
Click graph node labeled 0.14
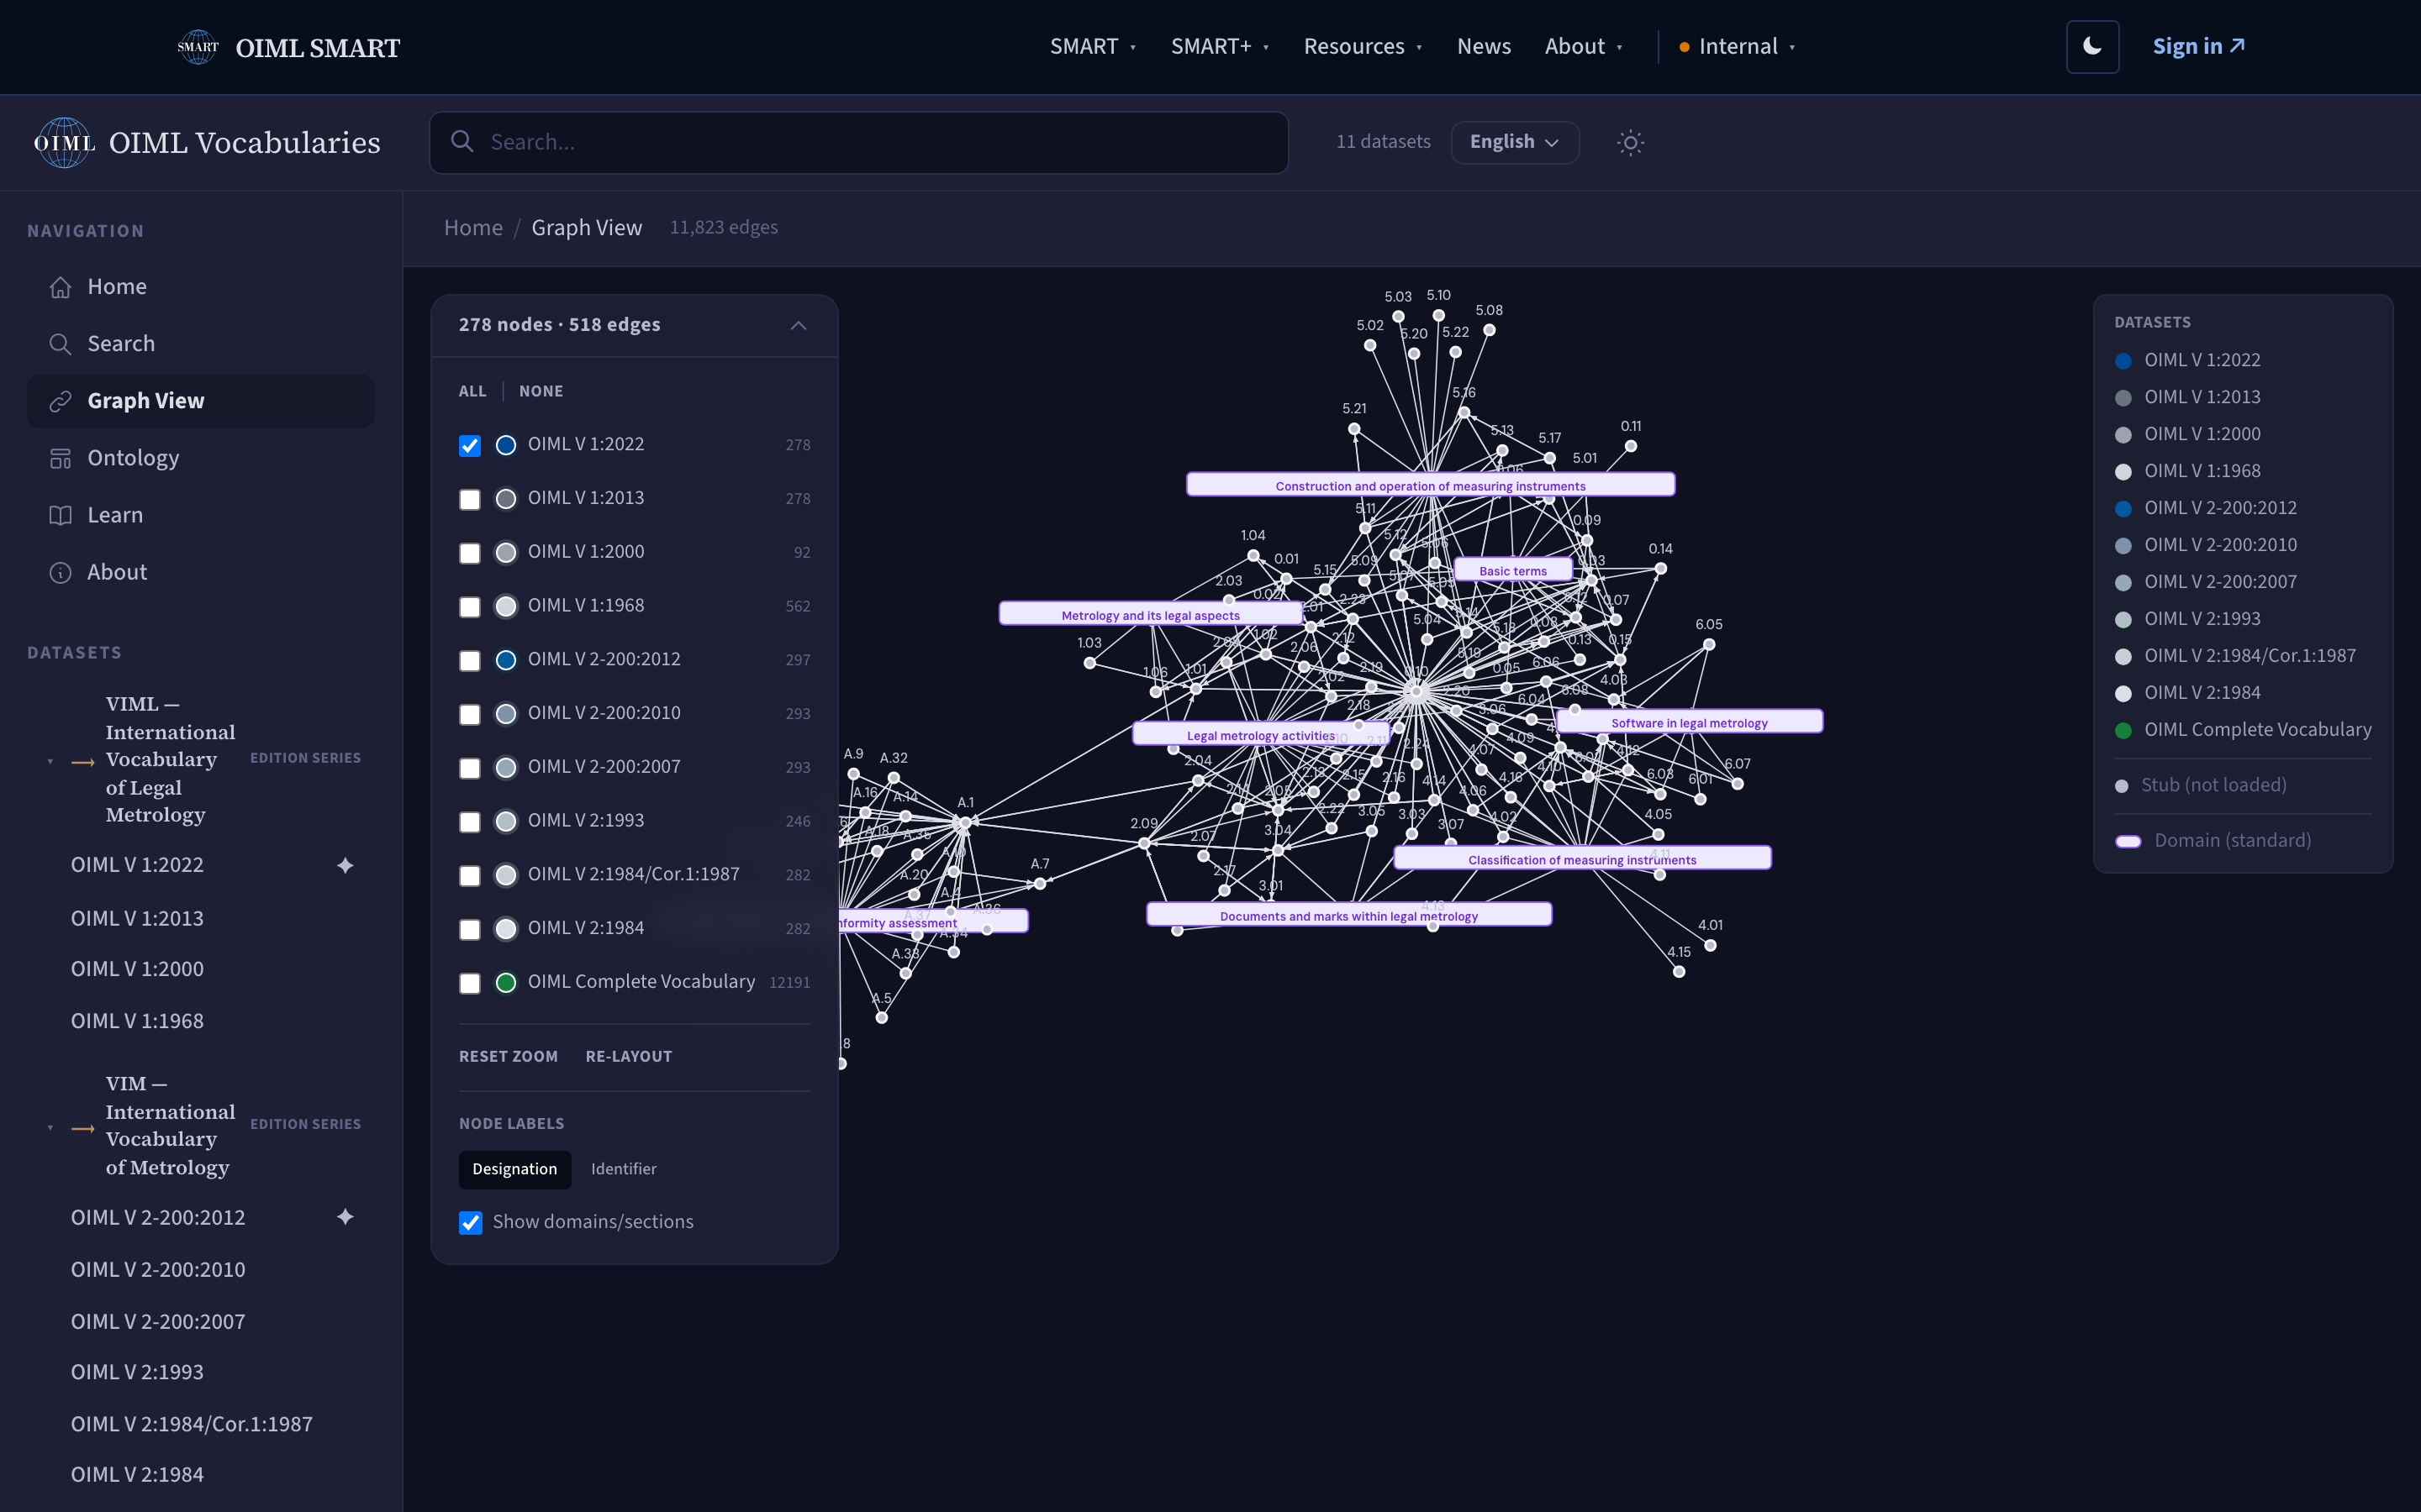click(1659, 568)
